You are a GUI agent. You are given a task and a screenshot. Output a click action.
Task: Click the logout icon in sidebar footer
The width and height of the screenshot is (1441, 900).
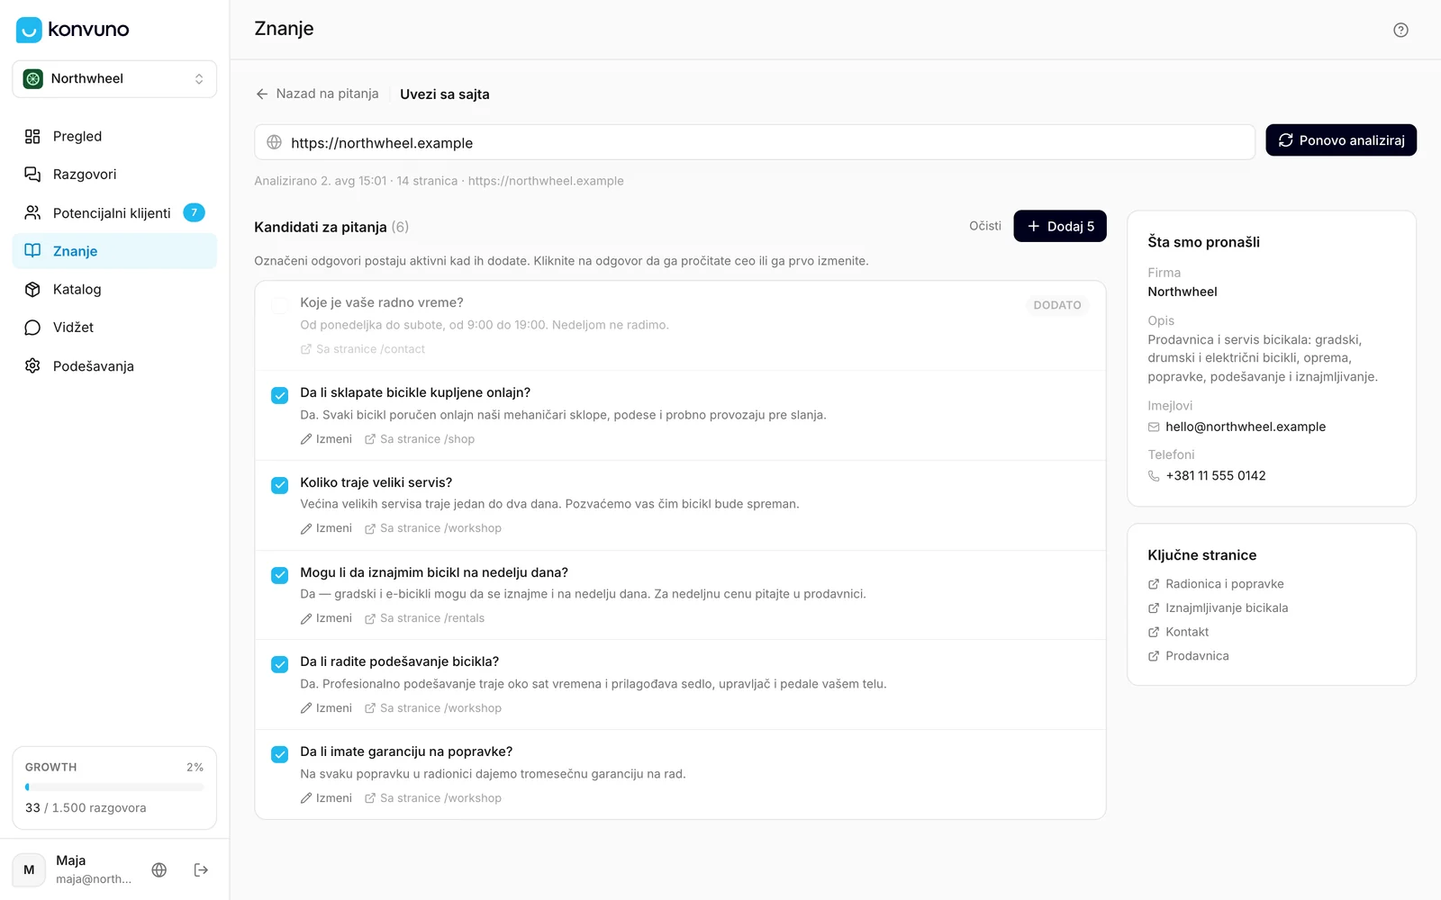coord(201,869)
